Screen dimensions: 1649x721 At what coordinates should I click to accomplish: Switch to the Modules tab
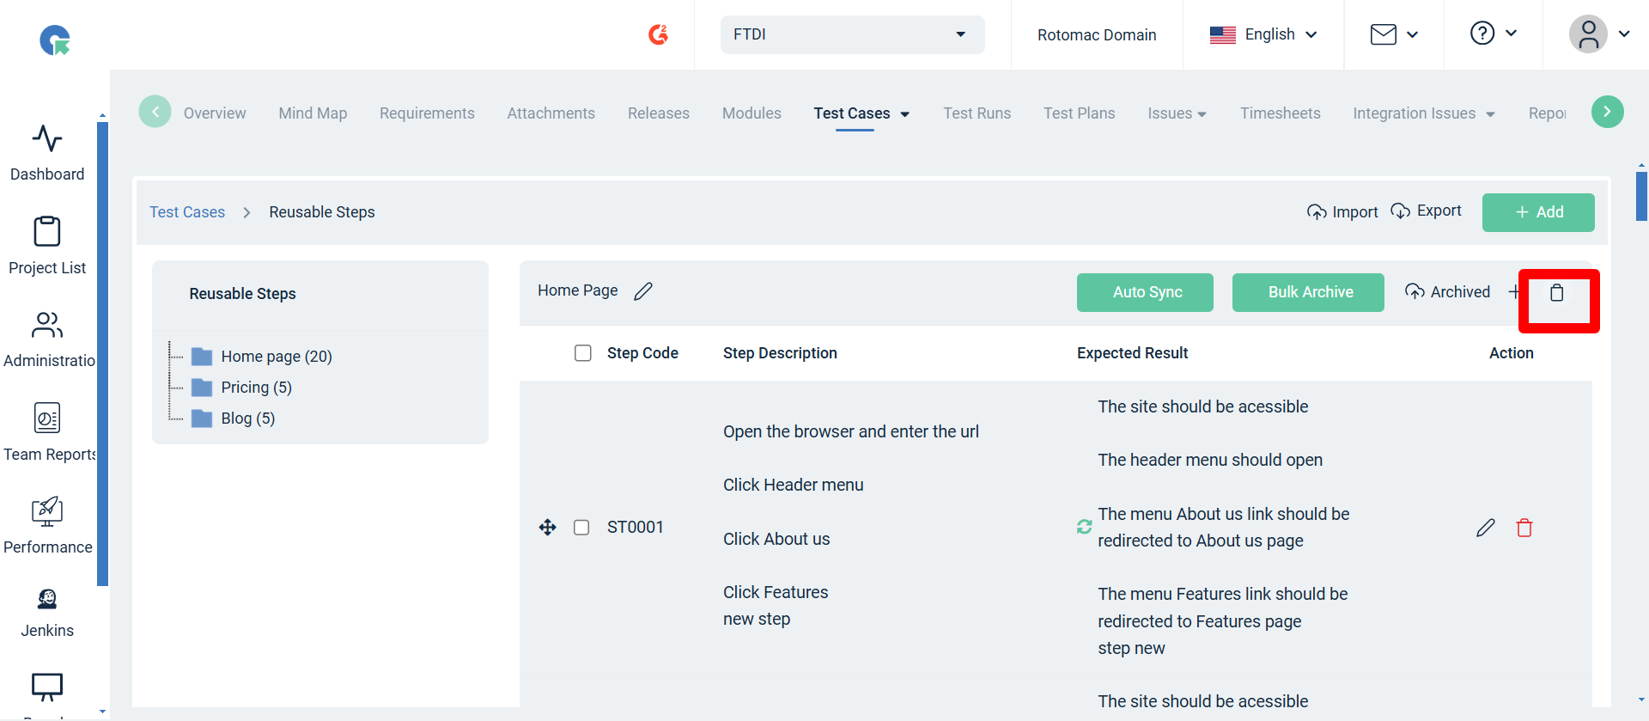[751, 113]
